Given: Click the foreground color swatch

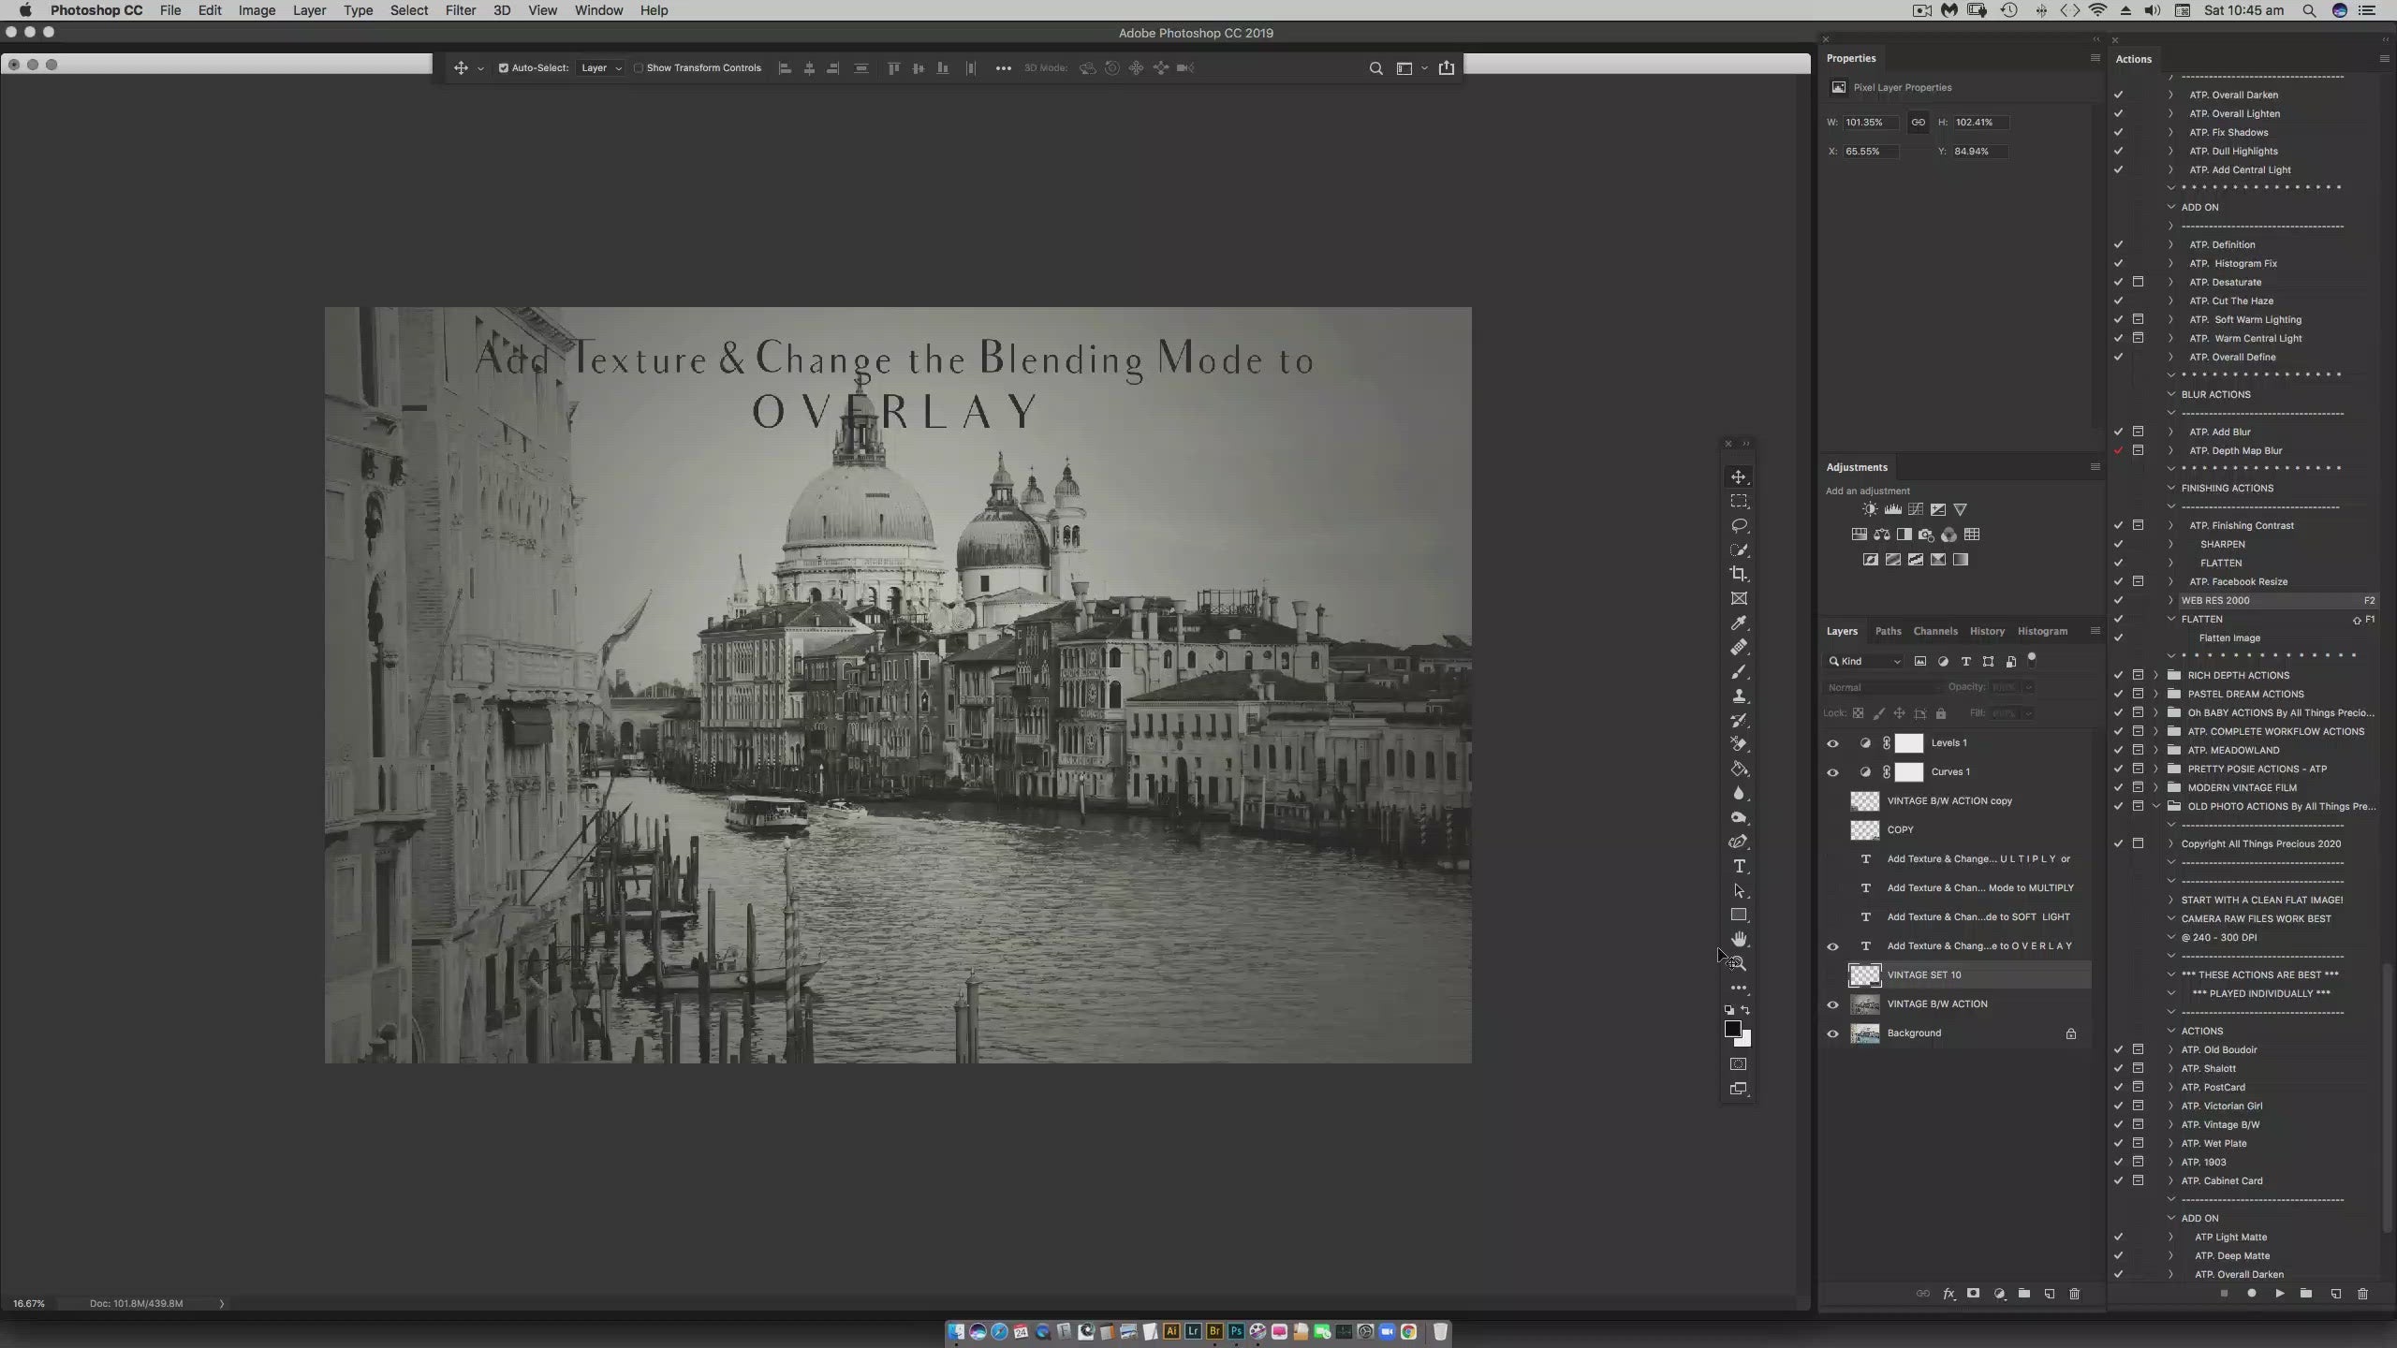Looking at the screenshot, I should 1732,1028.
